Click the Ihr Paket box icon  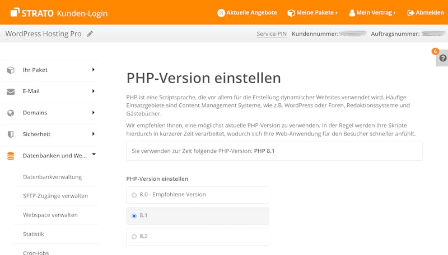point(11,70)
